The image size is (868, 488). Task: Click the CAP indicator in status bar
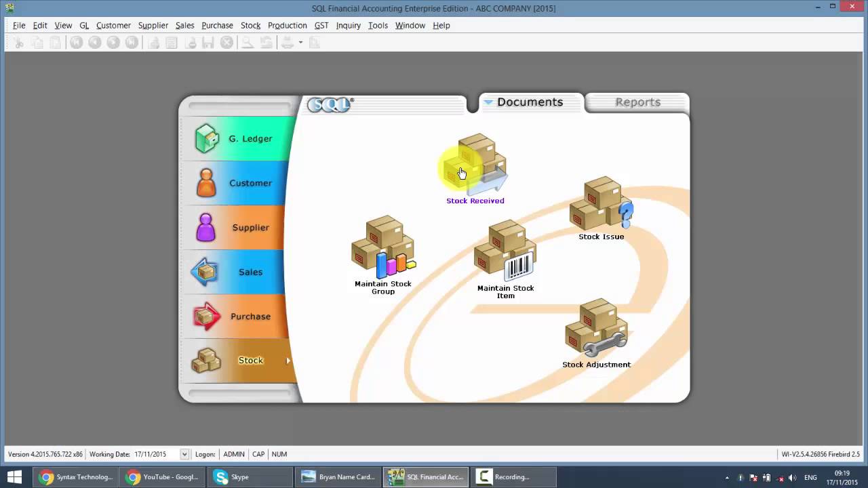258,454
